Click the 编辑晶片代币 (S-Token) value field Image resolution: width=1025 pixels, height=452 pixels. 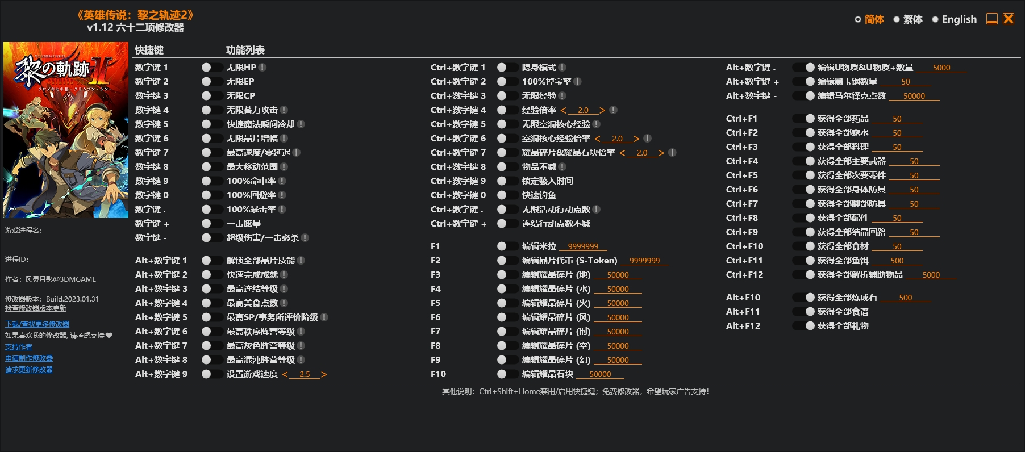point(644,261)
